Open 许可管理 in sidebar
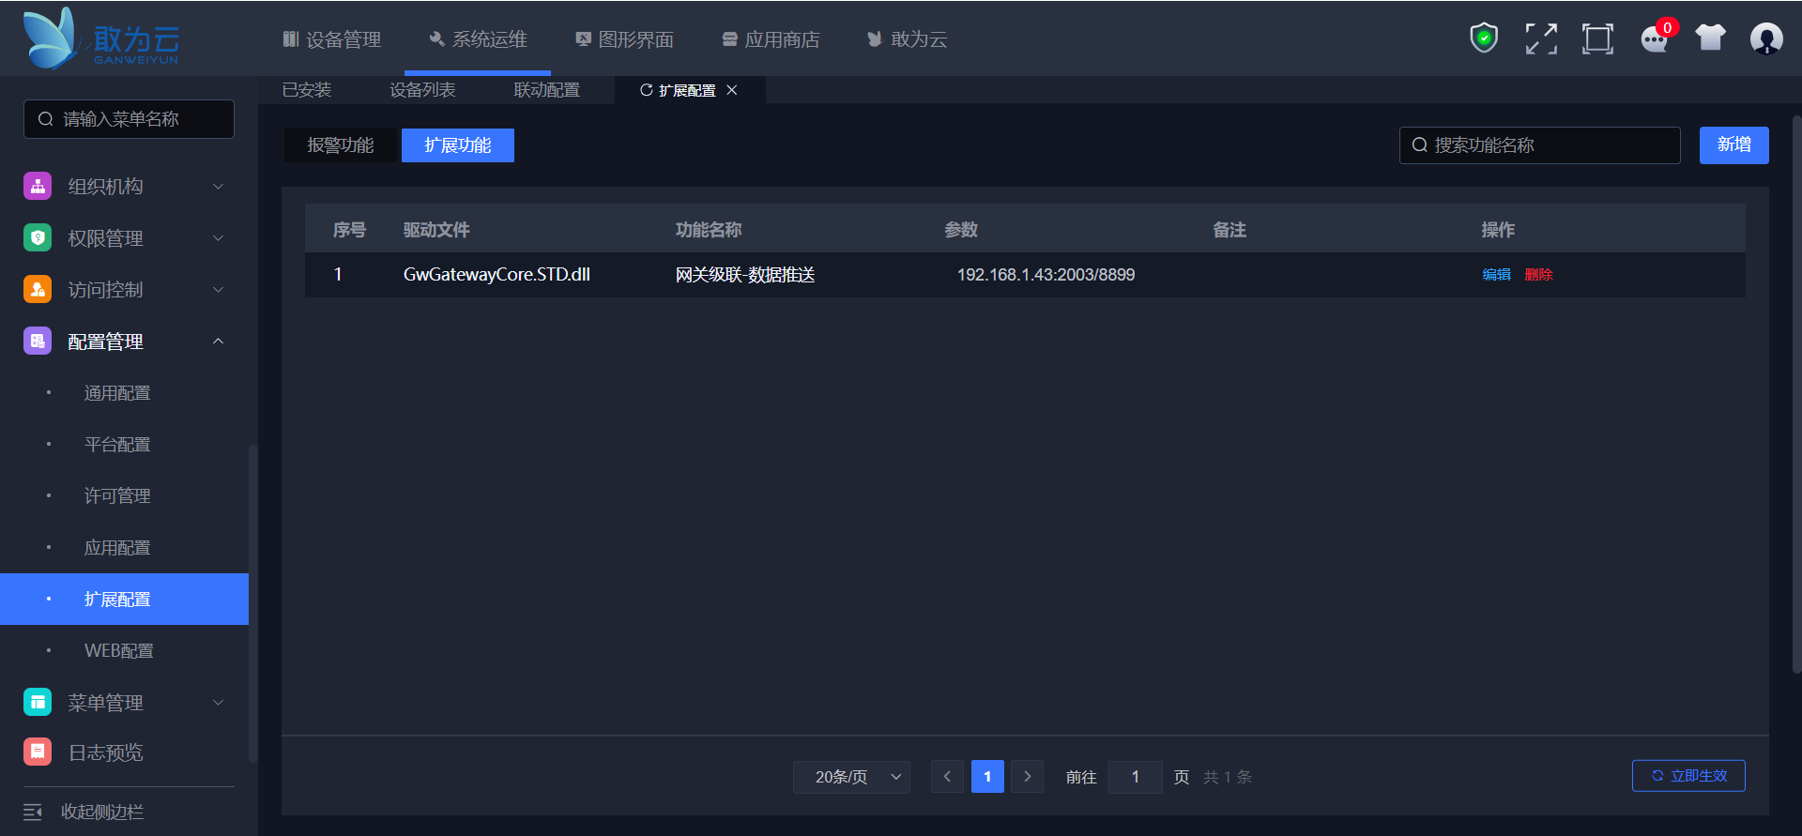The image size is (1802, 836). click(117, 496)
